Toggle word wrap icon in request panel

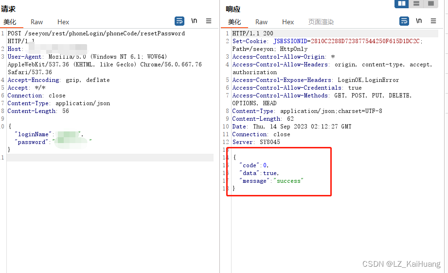pyautogui.click(x=179, y=21)
